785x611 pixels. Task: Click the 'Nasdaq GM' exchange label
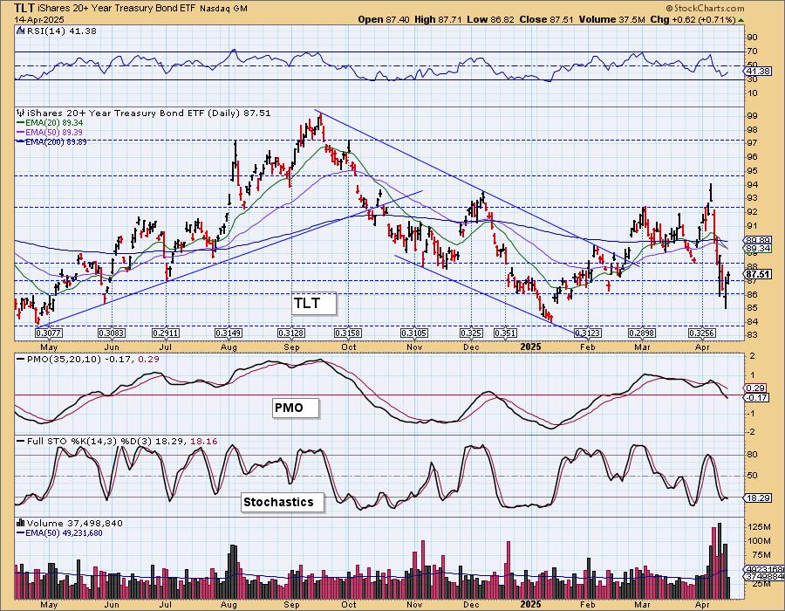tap(222, 9)
